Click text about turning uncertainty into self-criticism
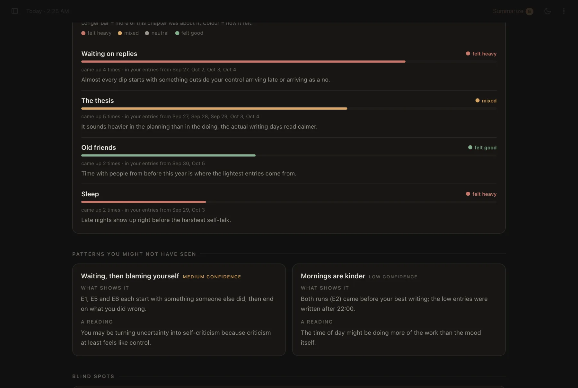 click(x=176, y=338)
